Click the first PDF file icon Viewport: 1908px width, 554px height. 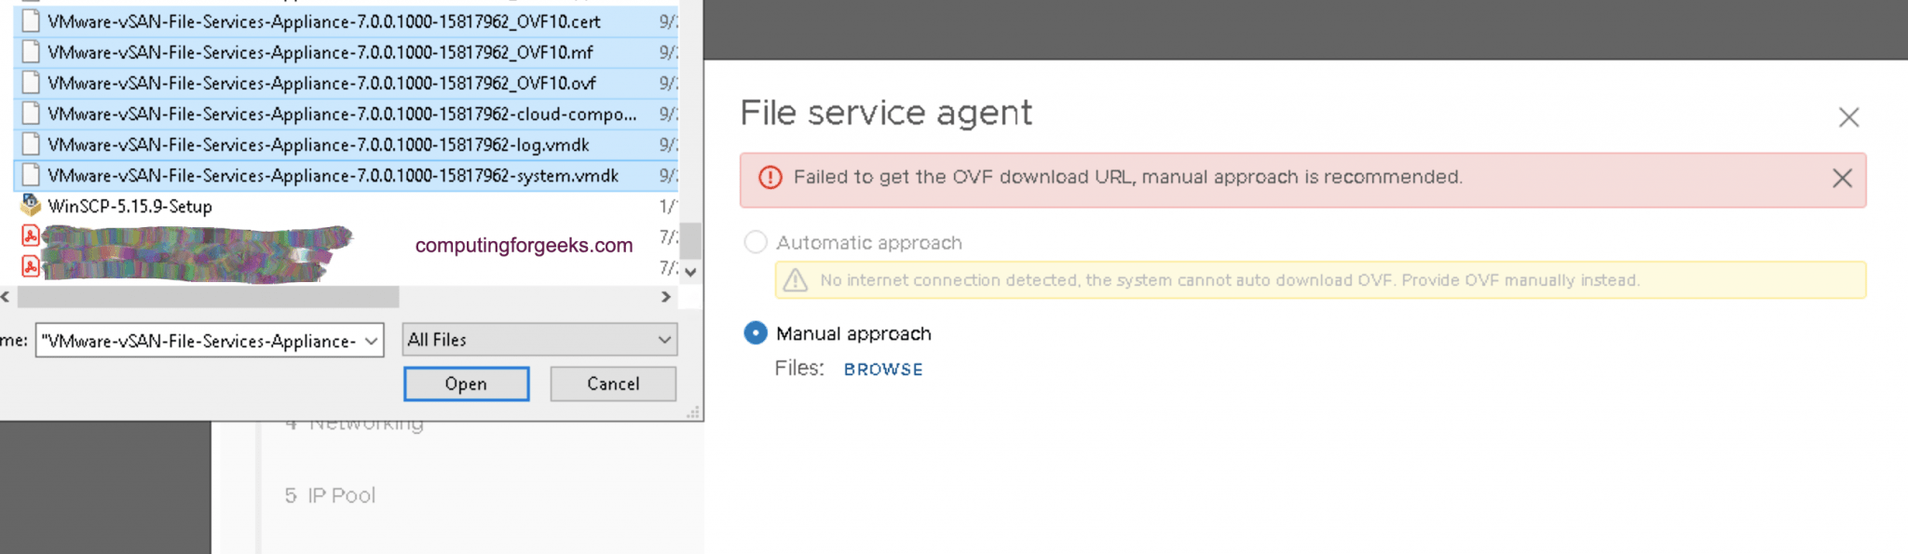click(x=31, y=236)
